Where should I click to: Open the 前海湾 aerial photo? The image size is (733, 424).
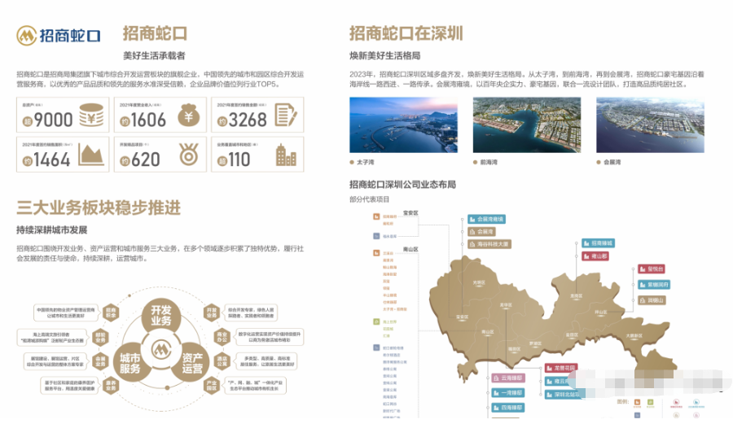525,125
